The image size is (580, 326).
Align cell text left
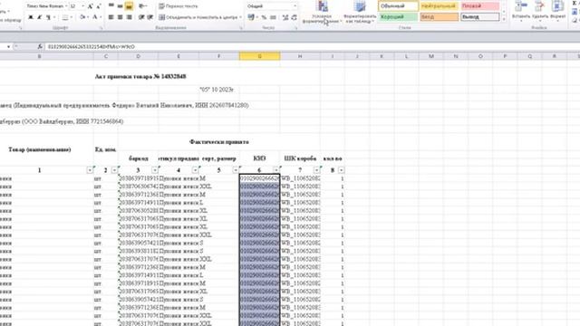coord(111,17)
